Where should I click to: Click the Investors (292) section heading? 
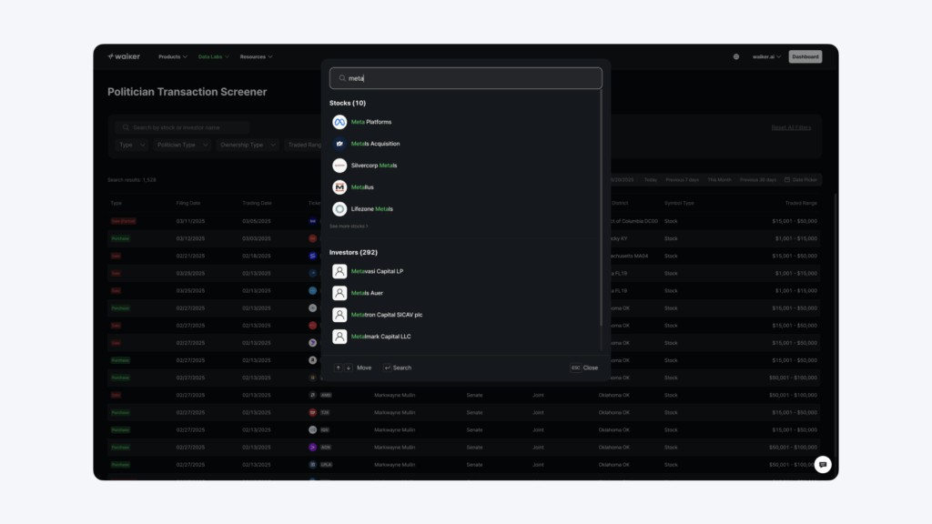tap(353, 253)
